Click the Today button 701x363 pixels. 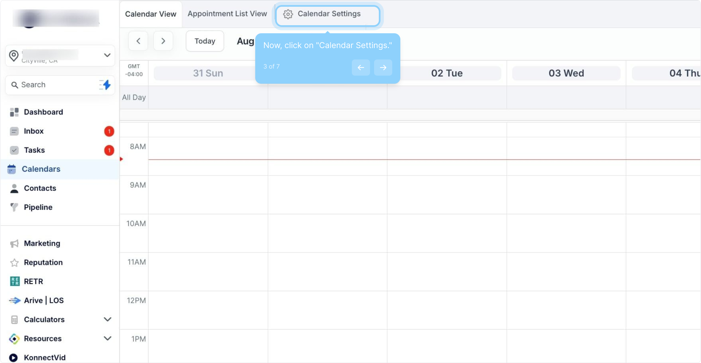[205, 41]
